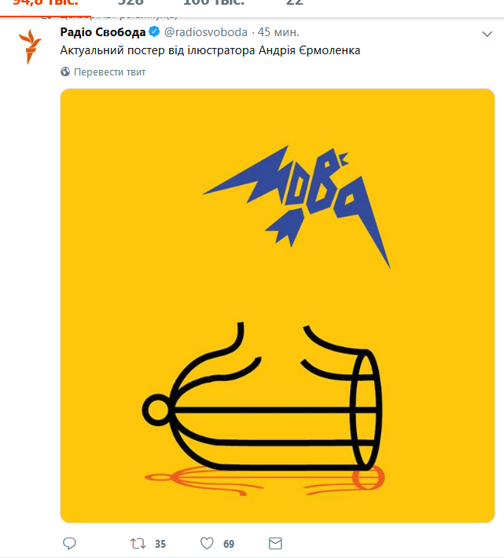The width and height of the screenshot is (504, 558).
Task: Click the retweet count 35
Action: 160,544
